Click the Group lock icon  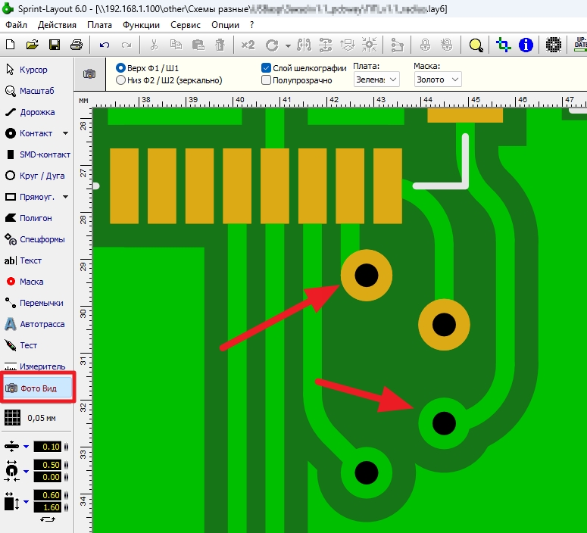[425, 45]
